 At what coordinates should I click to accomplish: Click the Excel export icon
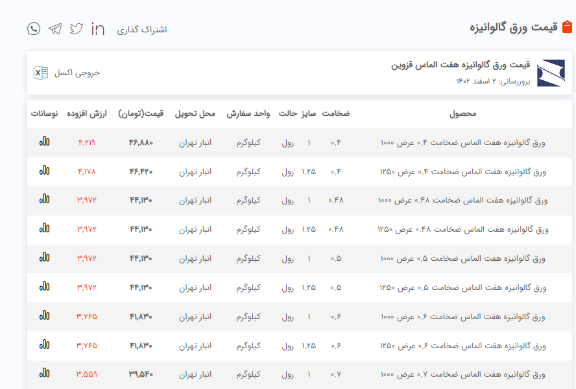coord(41,72)
